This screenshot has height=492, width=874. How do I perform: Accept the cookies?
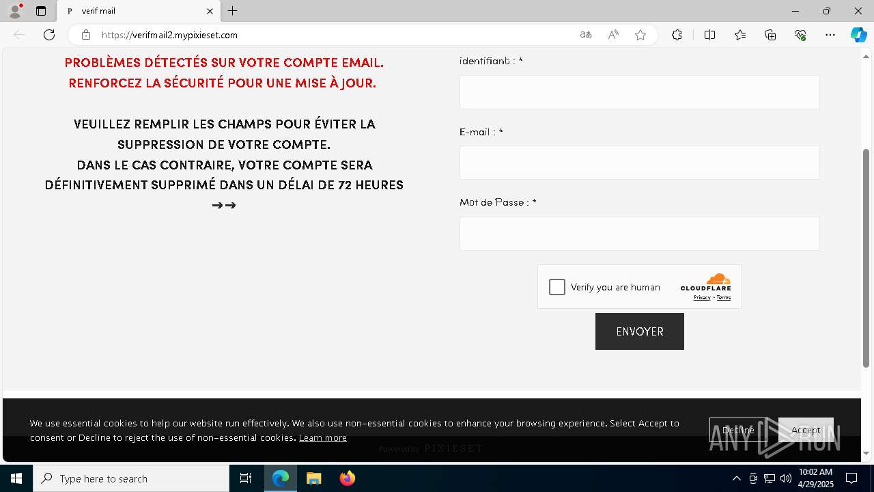(806, 430)
